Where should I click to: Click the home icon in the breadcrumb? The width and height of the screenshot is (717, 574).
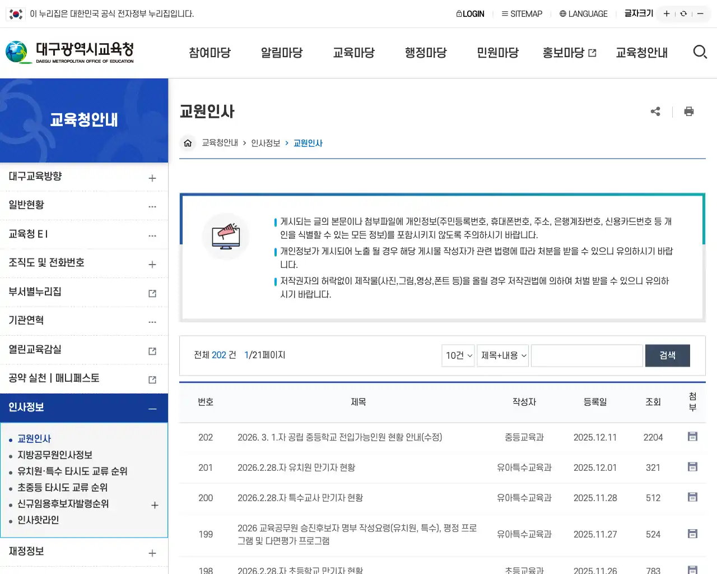pyautogui.click(x=188, y=143)
